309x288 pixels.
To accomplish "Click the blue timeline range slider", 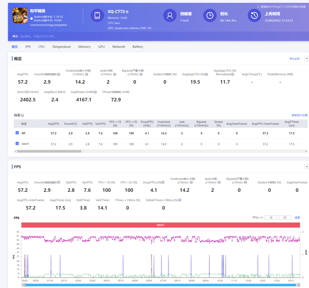I will (x=160, y=285).
